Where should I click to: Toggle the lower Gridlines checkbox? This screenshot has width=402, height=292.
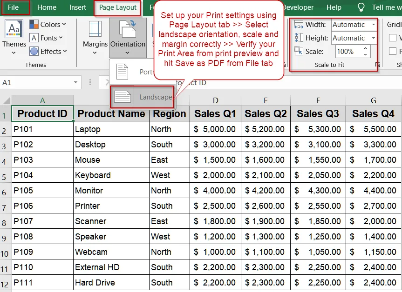393,51
